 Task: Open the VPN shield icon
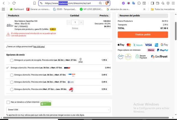coord(168,3)
